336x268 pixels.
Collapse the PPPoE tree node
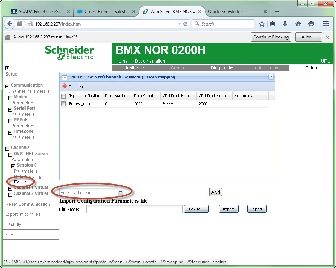[10, 121]
